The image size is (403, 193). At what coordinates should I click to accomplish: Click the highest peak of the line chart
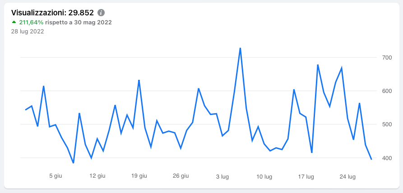[240, 48]
